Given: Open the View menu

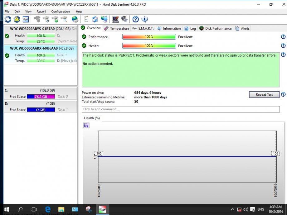Looking at the screenshot, I should point(28,12).
